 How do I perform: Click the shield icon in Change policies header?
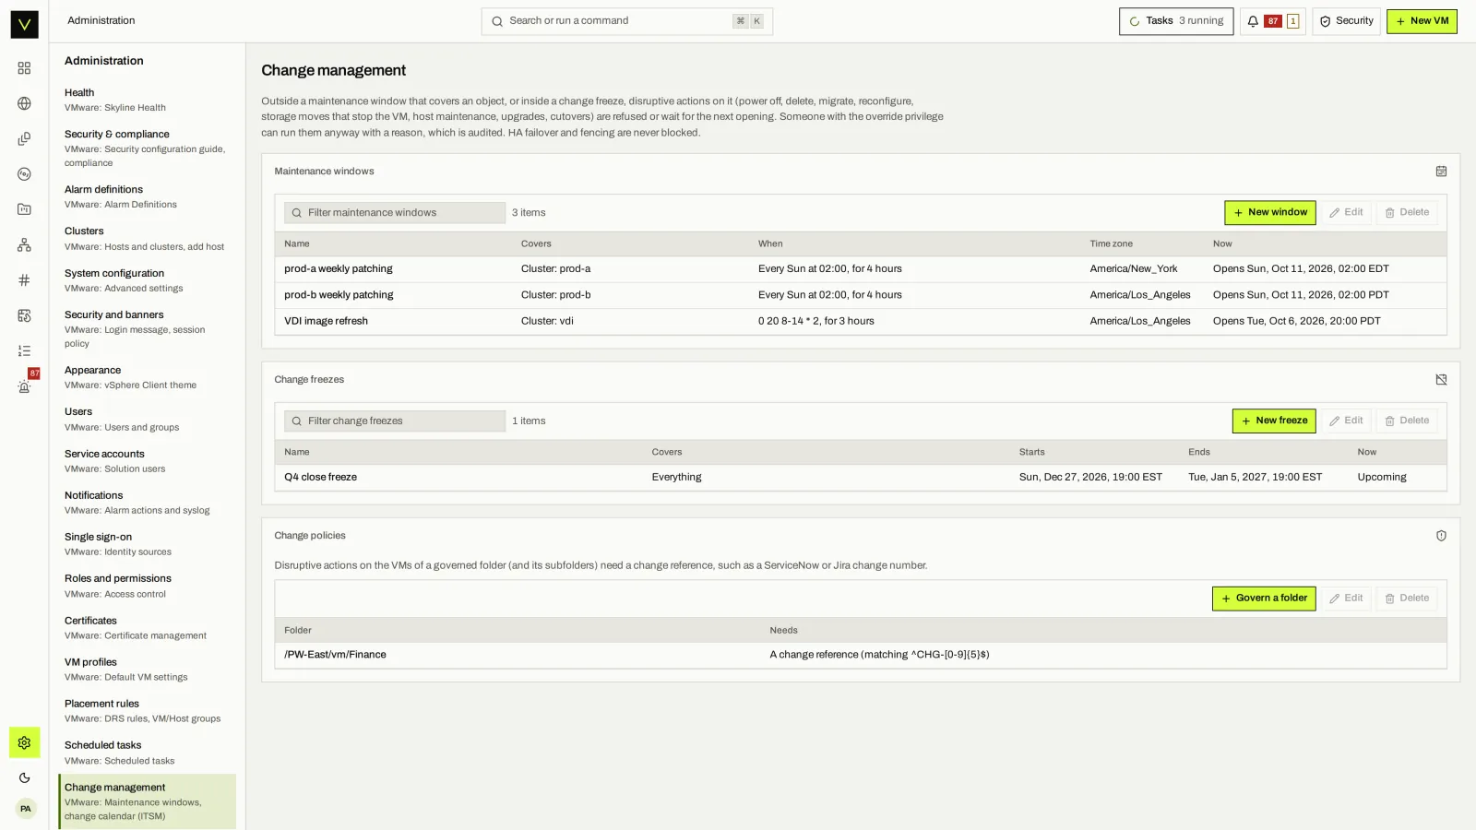tap(1441, 536)
